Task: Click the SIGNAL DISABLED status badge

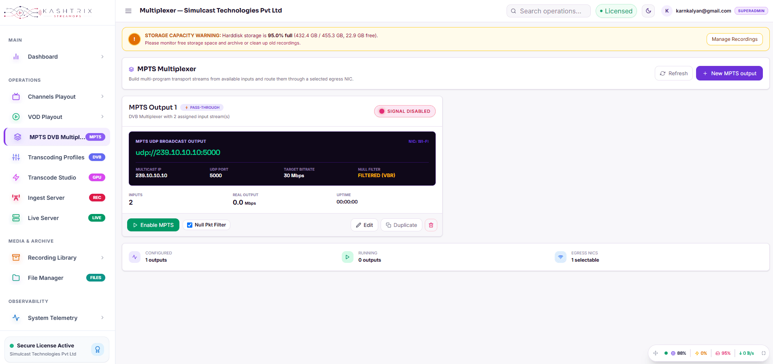Action: click(405, 111)
